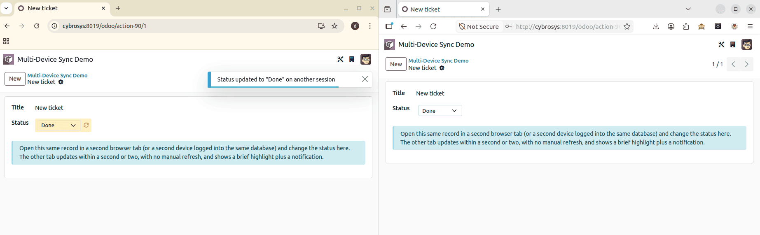Screen dimensions: 760x235
Task: Open Status dropdown in Firefox window
Action: point(440,111)
